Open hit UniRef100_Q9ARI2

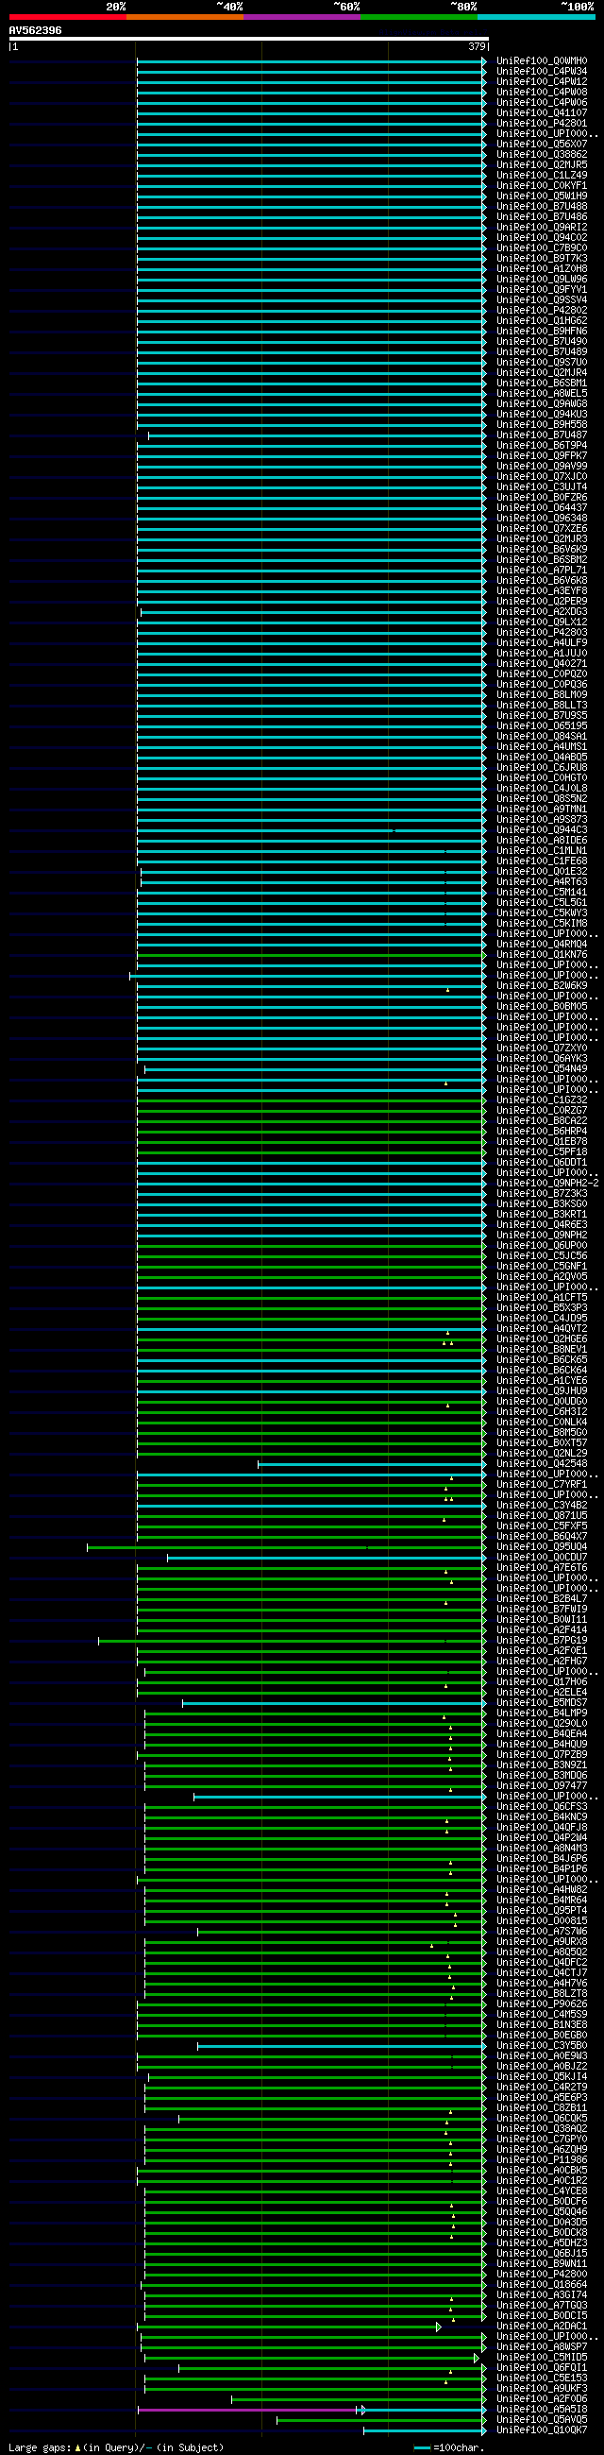pos(542,228)
